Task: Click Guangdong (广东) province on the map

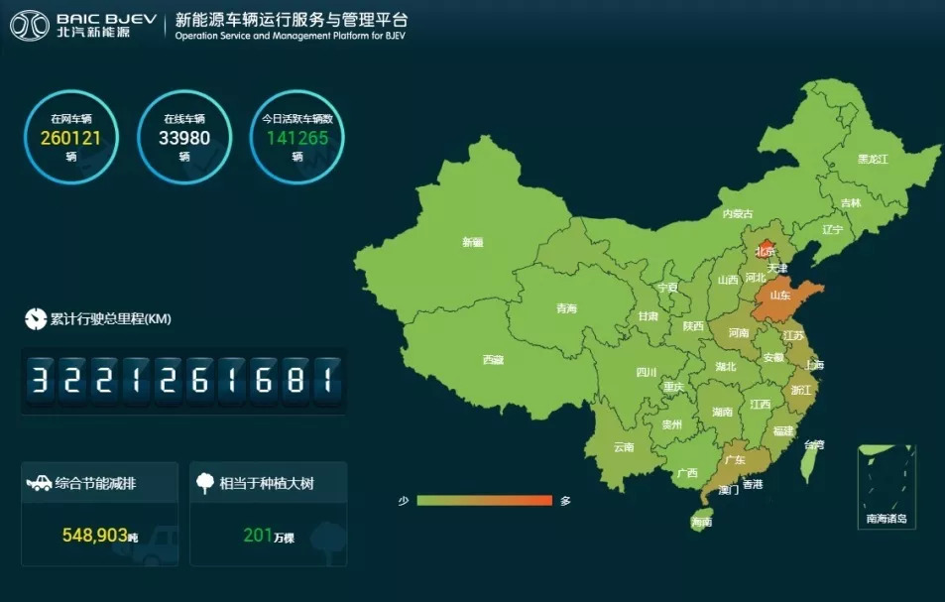Action: tap(735, 460)
